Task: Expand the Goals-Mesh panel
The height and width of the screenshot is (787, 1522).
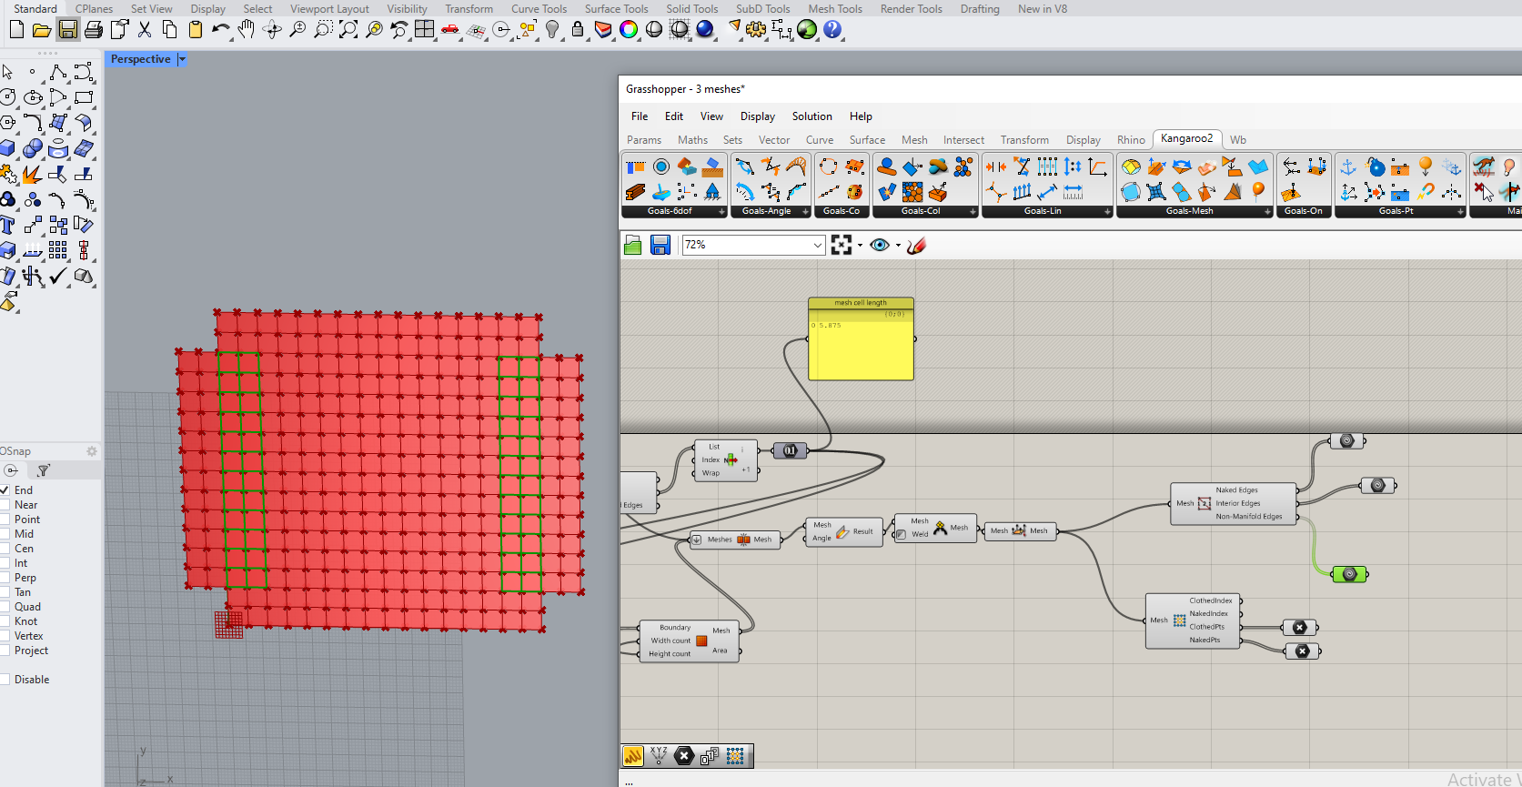Action: tap(1267, 211)
